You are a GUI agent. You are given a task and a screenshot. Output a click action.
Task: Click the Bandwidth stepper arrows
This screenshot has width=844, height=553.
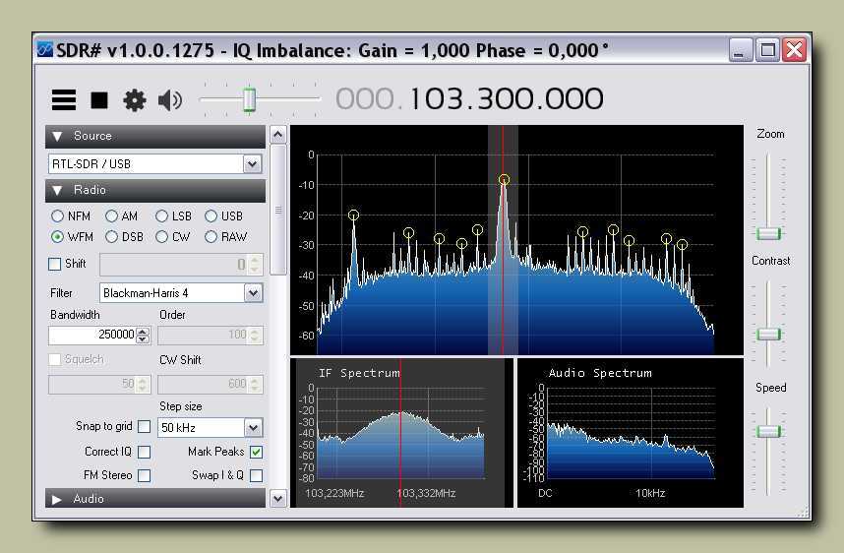[143, 336]
